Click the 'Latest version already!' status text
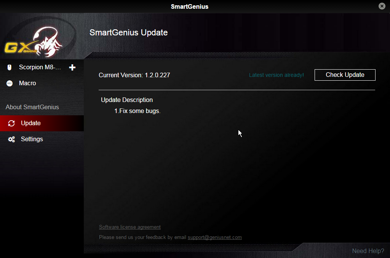Viewport: 390px width, 258px height. (277, 75)
